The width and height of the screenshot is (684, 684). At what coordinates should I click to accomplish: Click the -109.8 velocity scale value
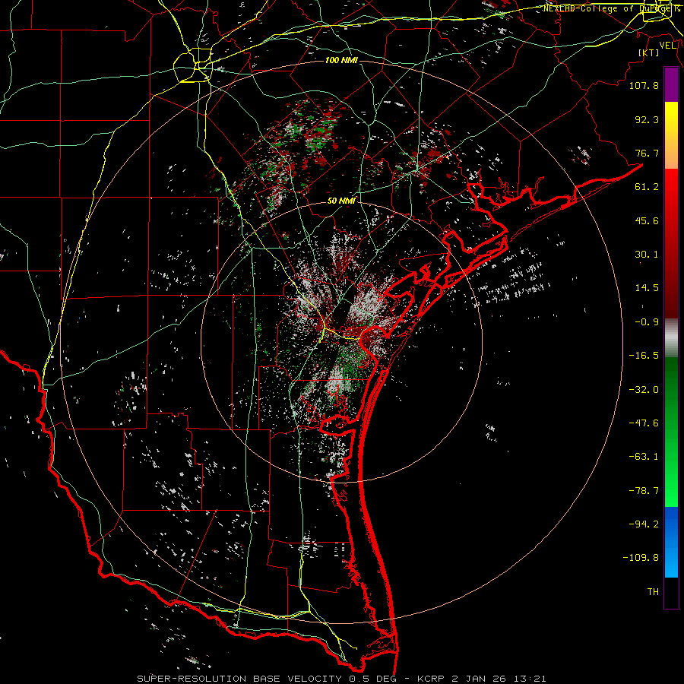tap(641, 558)
